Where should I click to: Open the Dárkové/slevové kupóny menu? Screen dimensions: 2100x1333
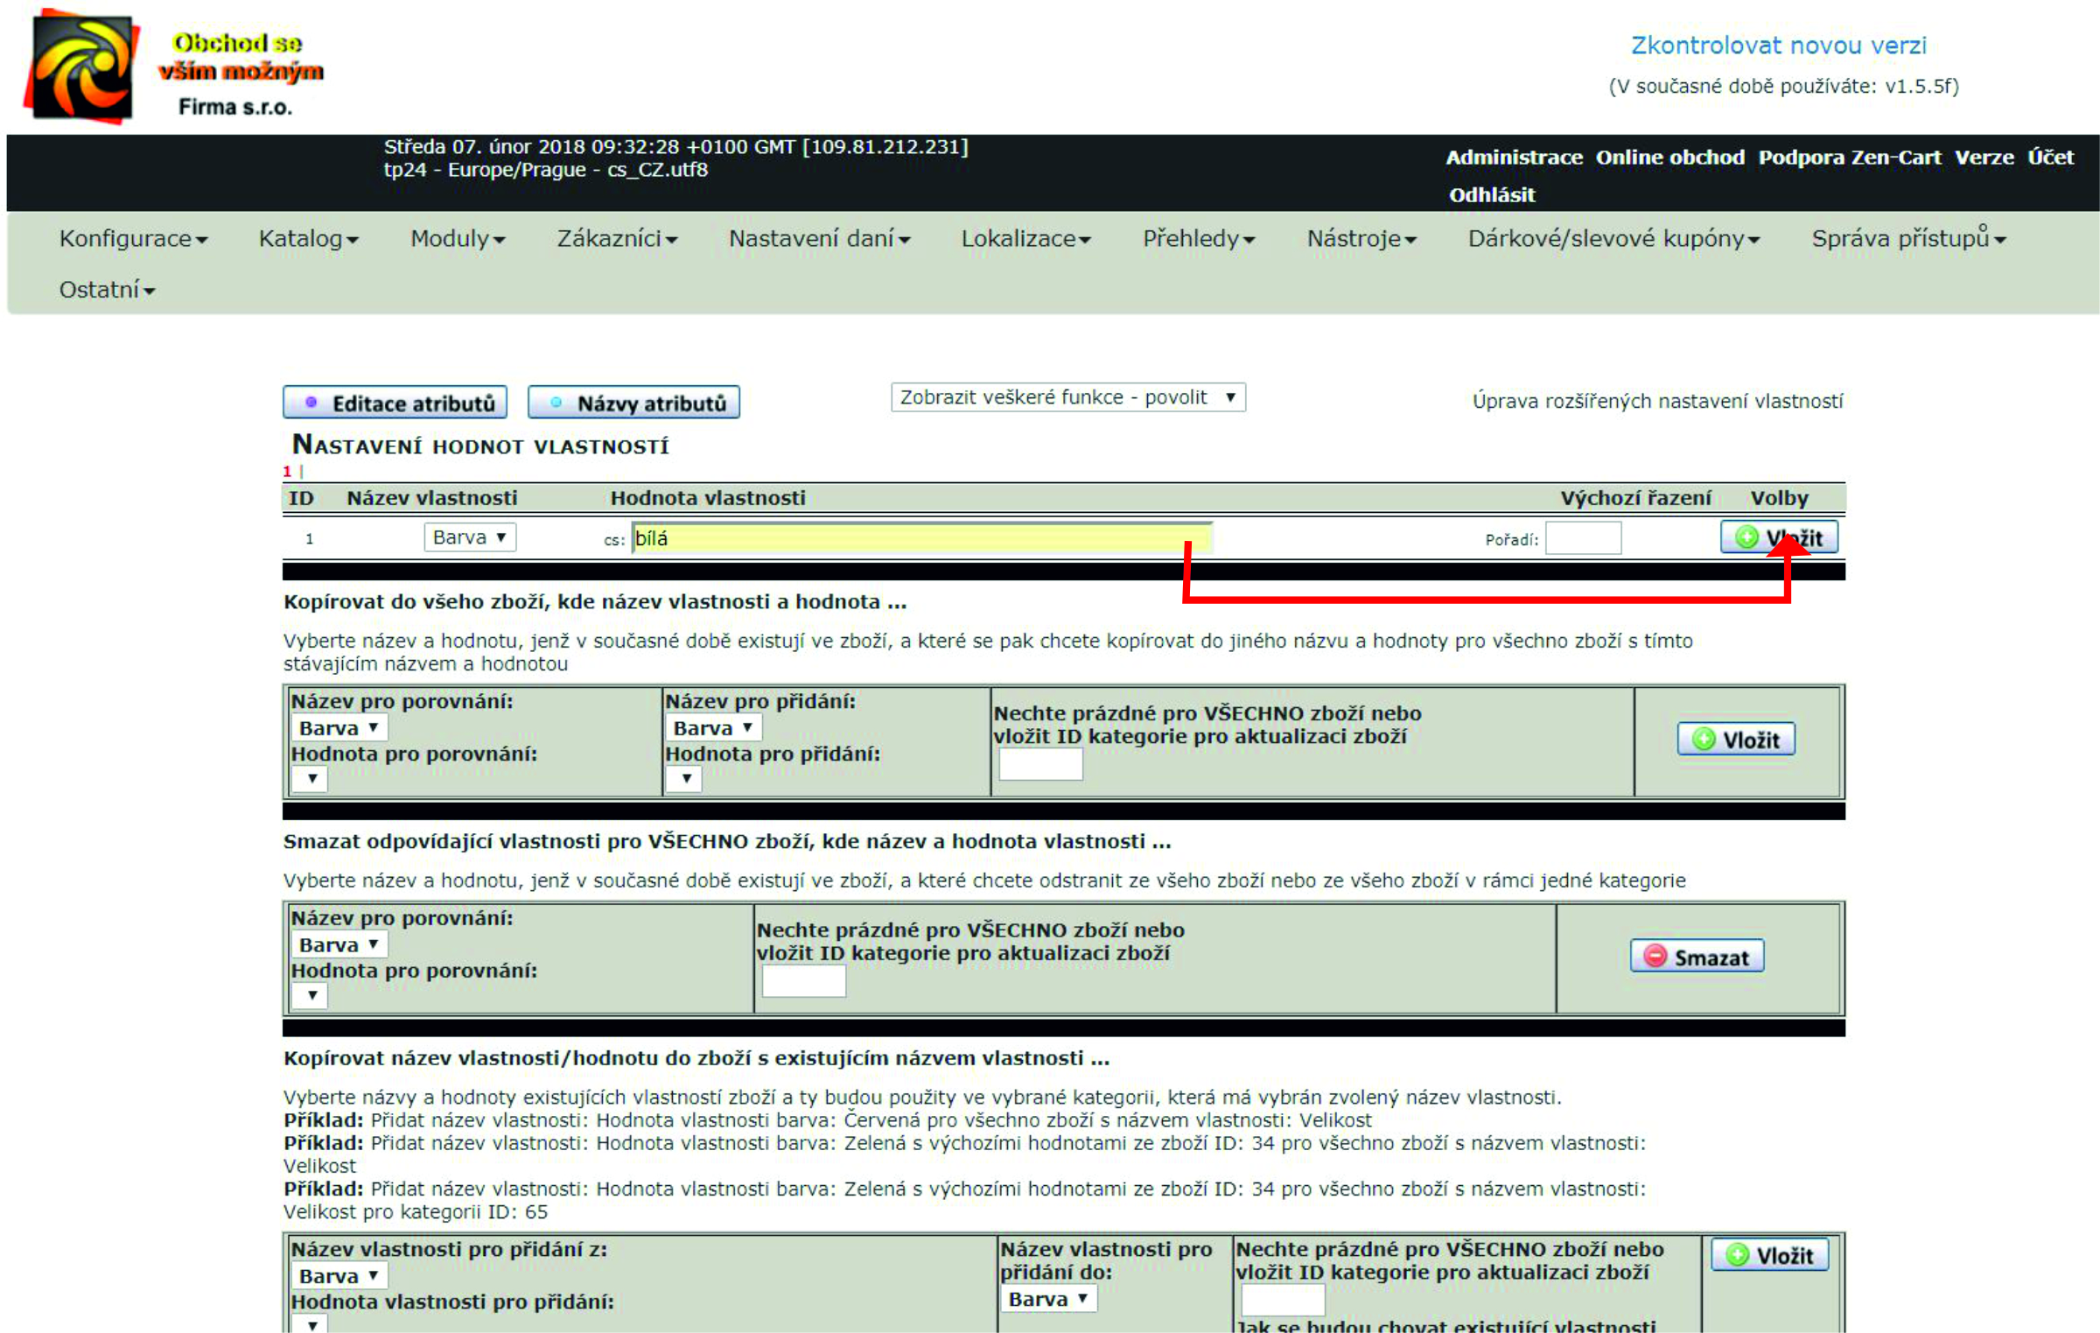coord(1613,239)
